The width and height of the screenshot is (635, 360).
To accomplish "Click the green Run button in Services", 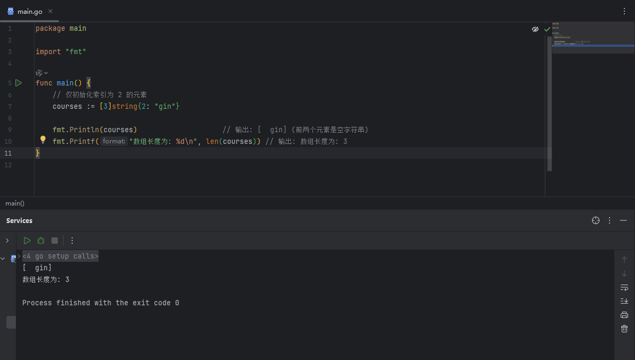I will coord(27,241).
